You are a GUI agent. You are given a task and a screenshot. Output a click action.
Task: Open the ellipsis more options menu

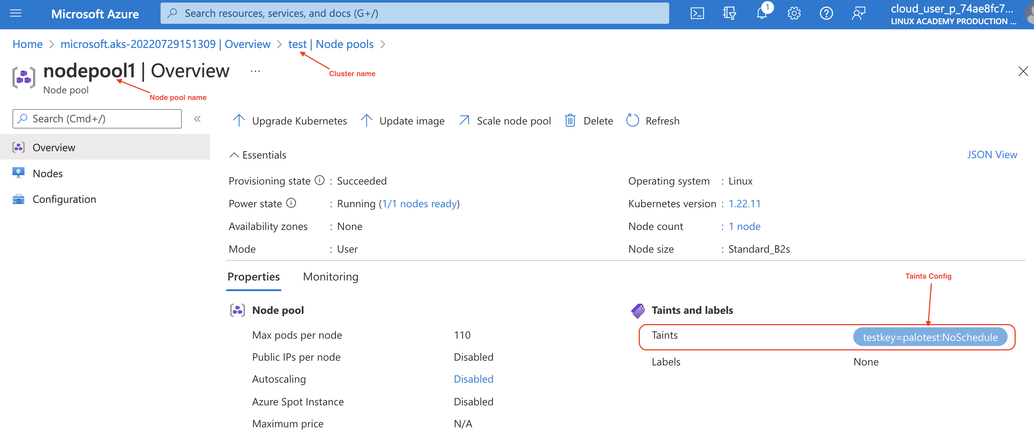pyautogui.click(x=255, y=71)
